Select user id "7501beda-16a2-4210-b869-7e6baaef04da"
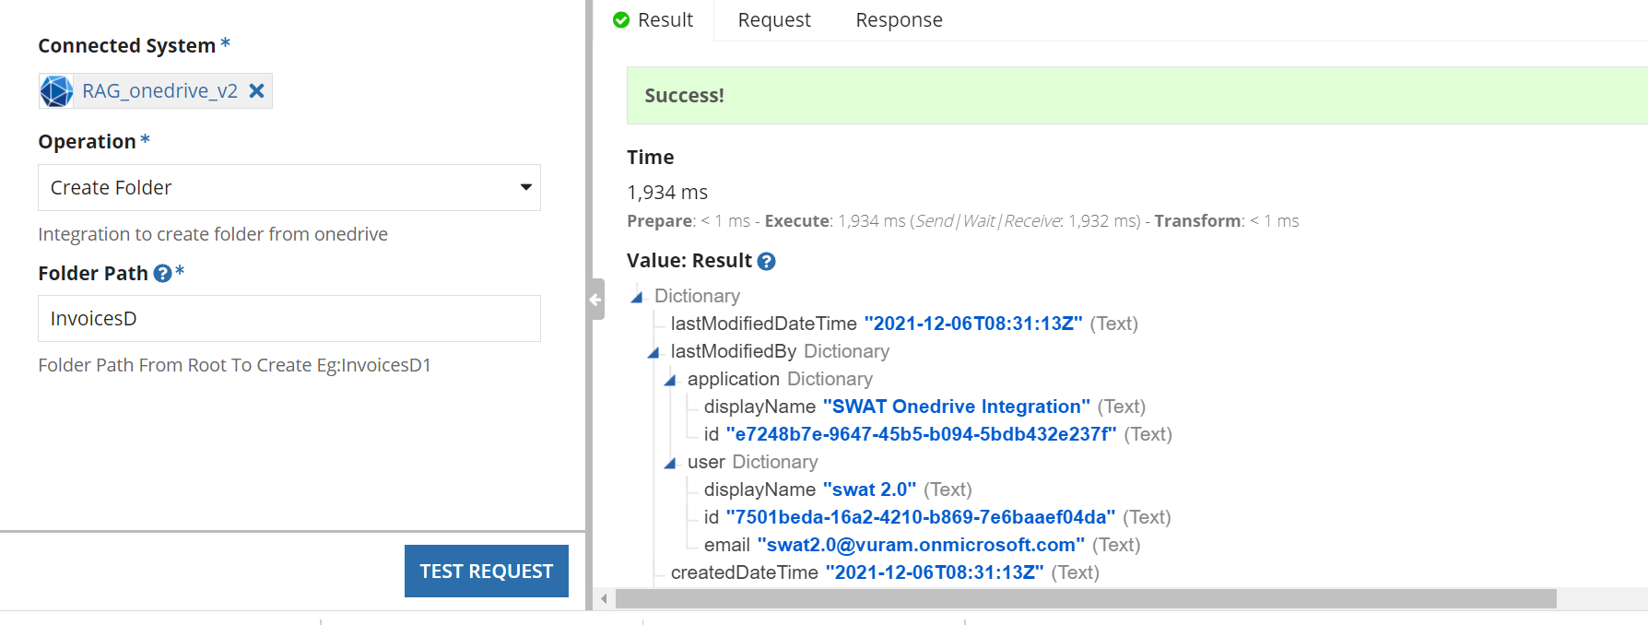Screen dimensions: 1648x625 pos(921,517)
